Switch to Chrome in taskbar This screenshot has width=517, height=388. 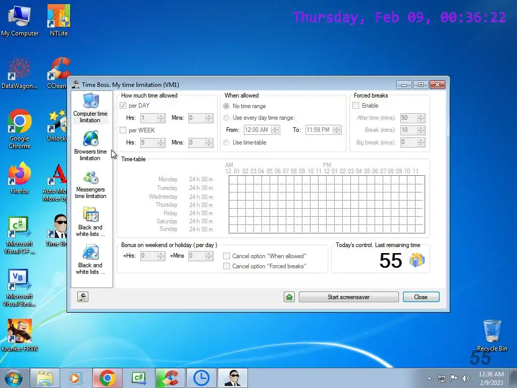click(x=107, y=378)
